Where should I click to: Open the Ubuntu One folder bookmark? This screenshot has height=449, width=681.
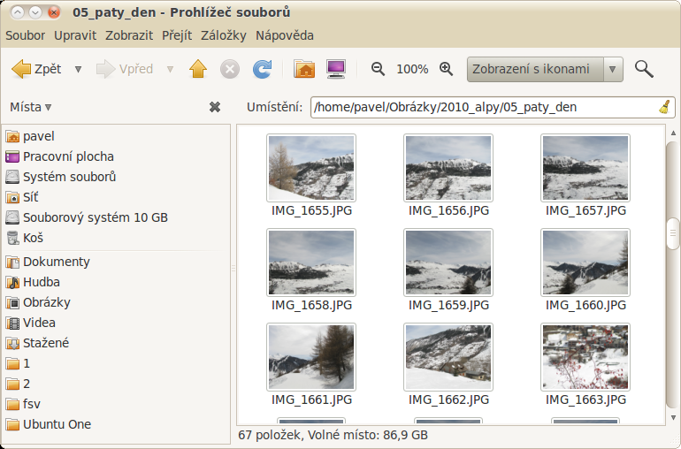(x=117, y=424)
